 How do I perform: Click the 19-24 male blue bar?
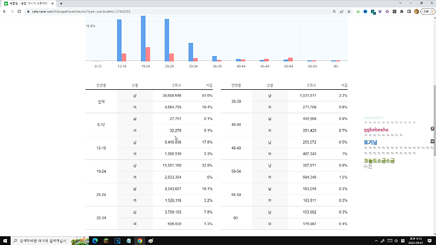click(x=143, y=38)
